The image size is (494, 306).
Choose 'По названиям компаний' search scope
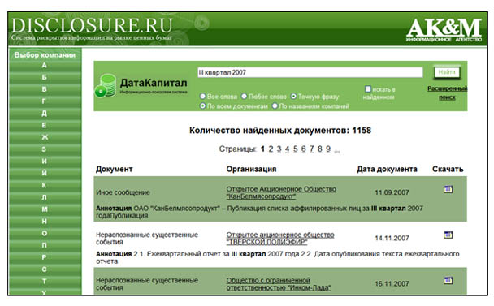[x=275, y=106]
